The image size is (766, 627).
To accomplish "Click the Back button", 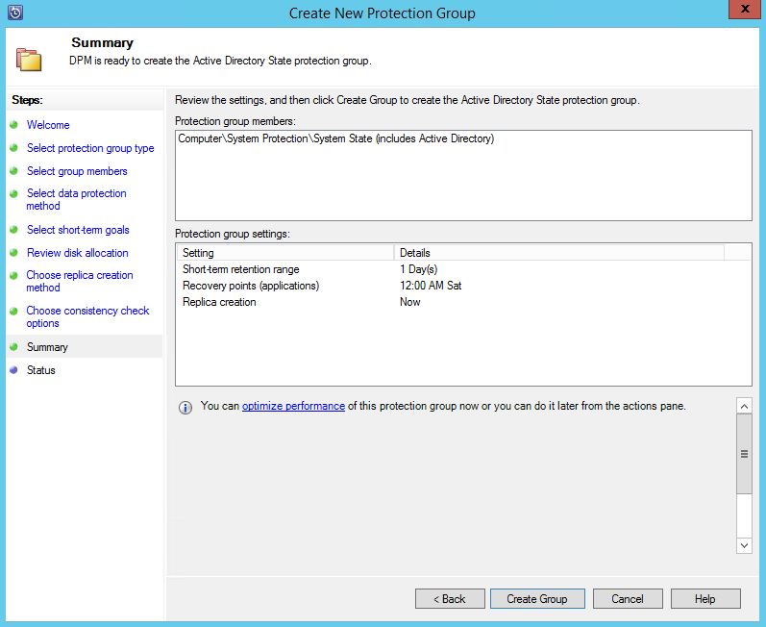I will (x=450, y=599).
